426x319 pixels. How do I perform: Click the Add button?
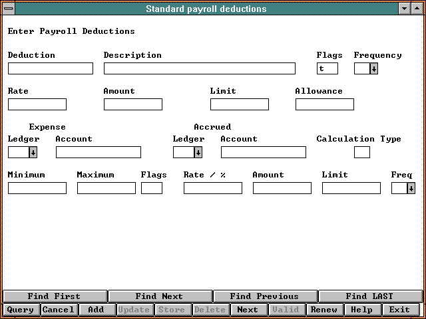[96, 310]
